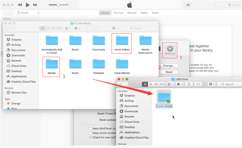242x148 pixels.
Task: Open Dropbox dropdown in USB Drive toolbar
Action: click(211, 84)
